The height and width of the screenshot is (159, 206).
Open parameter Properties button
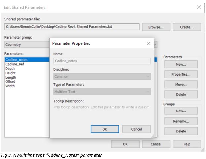181,74
